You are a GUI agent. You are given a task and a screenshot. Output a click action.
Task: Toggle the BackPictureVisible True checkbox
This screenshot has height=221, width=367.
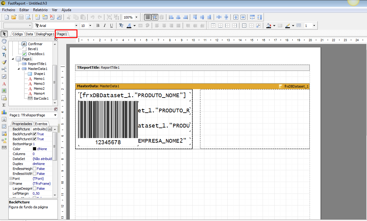(x=35, y=139)
